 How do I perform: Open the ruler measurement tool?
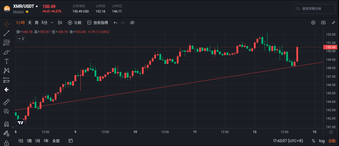[x=7, y=102]
